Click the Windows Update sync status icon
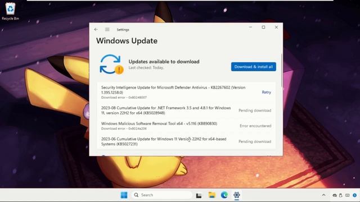Screen dimensions: 360x202 coord(111,65)
